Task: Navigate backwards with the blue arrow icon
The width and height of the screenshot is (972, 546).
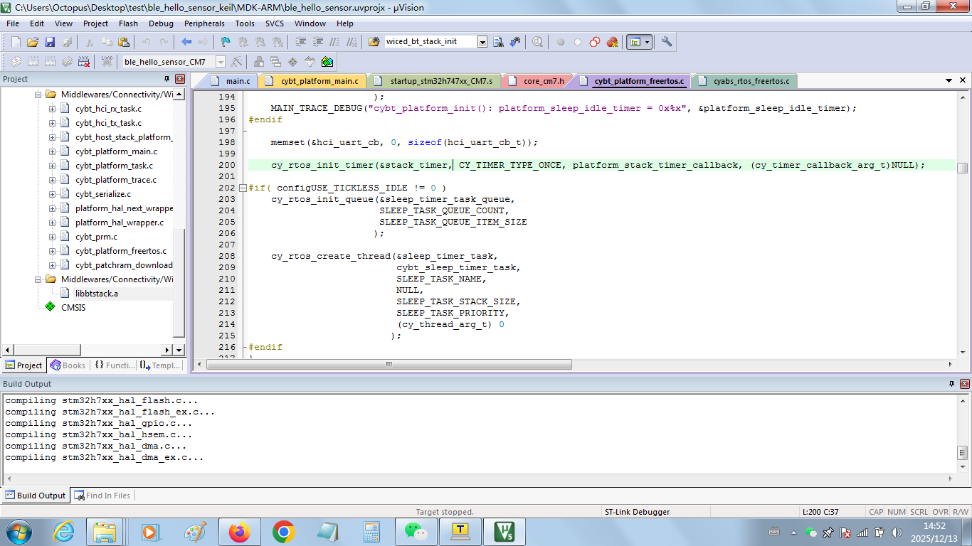Action: [186, 42]
